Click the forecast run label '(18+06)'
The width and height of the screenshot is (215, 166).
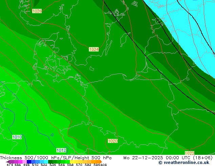click(203, 158)
